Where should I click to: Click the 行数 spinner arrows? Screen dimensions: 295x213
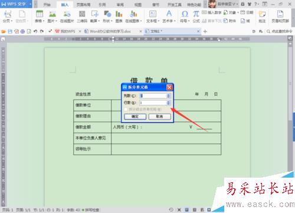[x=168, y=103]
